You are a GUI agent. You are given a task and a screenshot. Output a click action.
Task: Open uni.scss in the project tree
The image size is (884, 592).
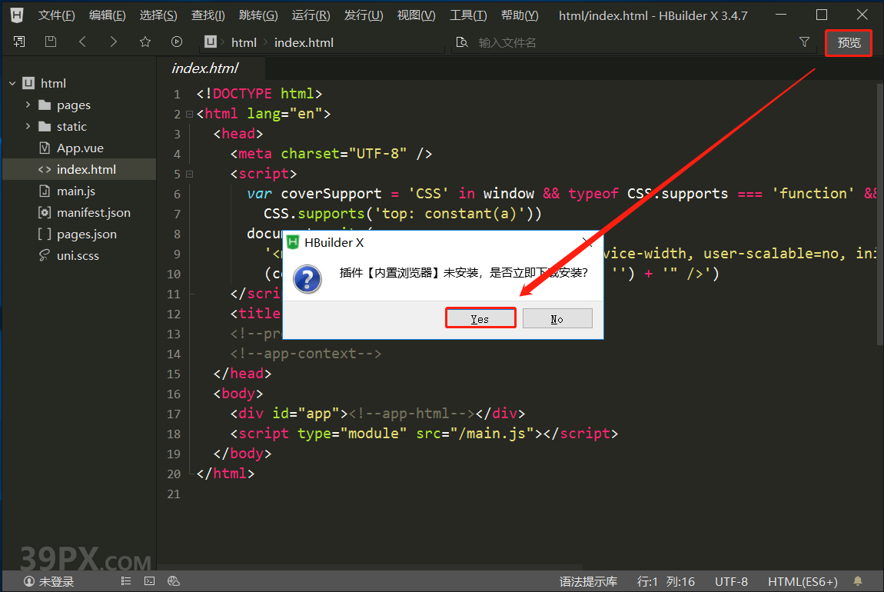[79, 255]
